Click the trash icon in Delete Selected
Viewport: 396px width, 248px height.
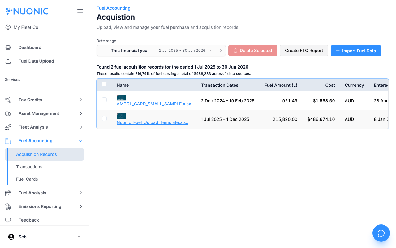(235, 51)
